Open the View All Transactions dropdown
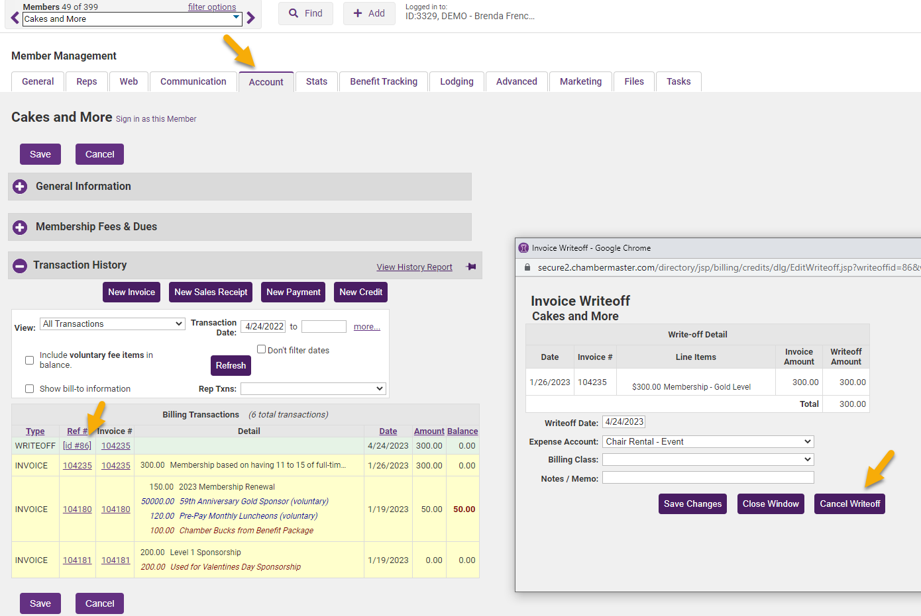Viewport: 921px width, 616px height. click(x=113, y=324)
